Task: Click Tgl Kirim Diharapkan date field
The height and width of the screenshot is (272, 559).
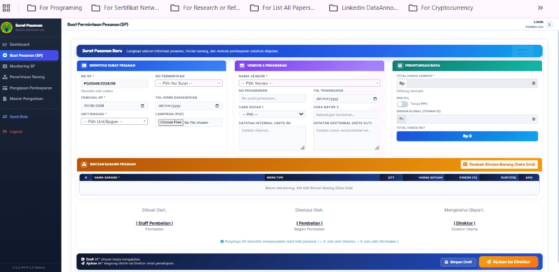Action: click(x=189, y=106)
